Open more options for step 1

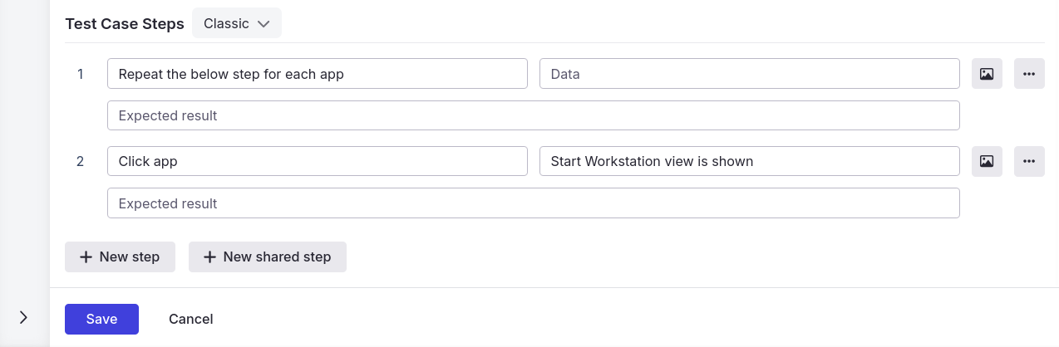pyautogui.click(x=1029, y=74)
